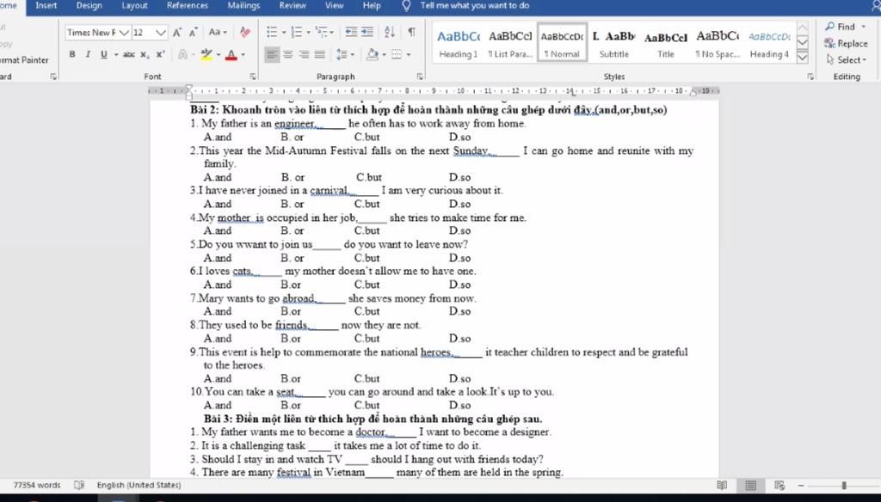Viewport: 881px width, 502px height.
Task: Open the Layout tab
Action: 134,6
